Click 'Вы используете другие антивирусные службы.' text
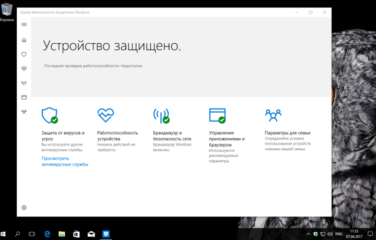Viewport: 376px width, 240px height. click(62, 147)
